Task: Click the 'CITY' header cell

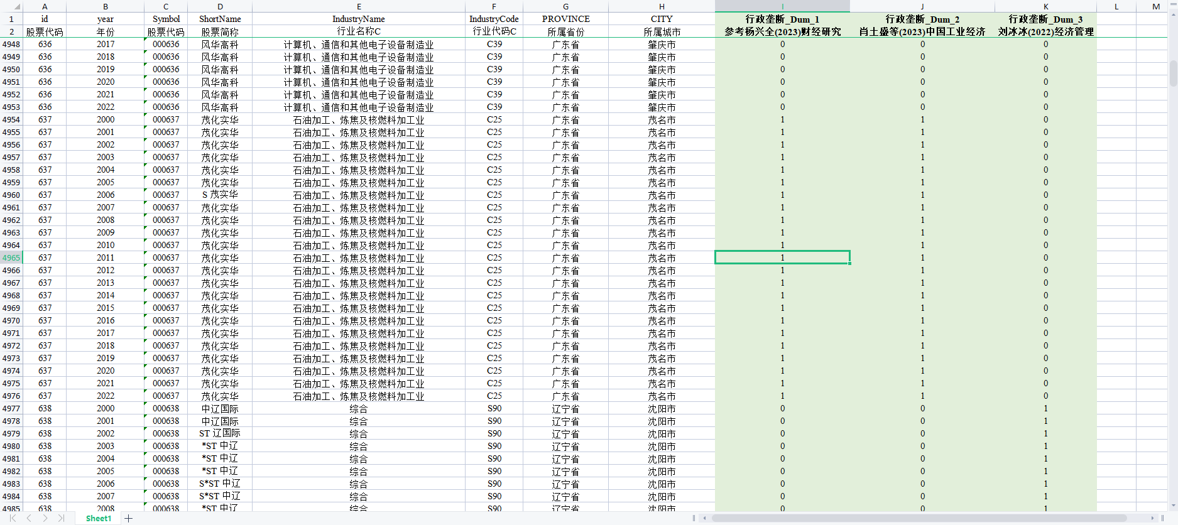Action: (662, 19)
